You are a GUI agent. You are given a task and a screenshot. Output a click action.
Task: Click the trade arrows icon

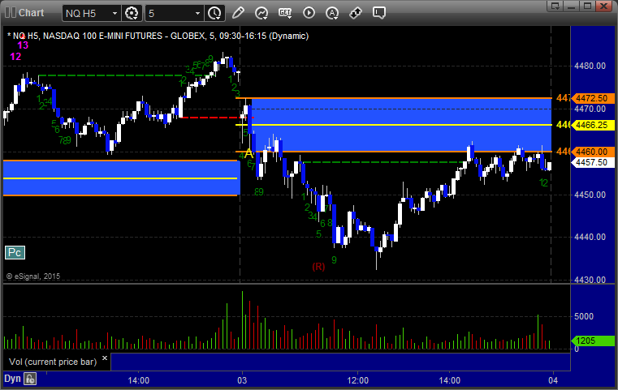coord(356,13)
